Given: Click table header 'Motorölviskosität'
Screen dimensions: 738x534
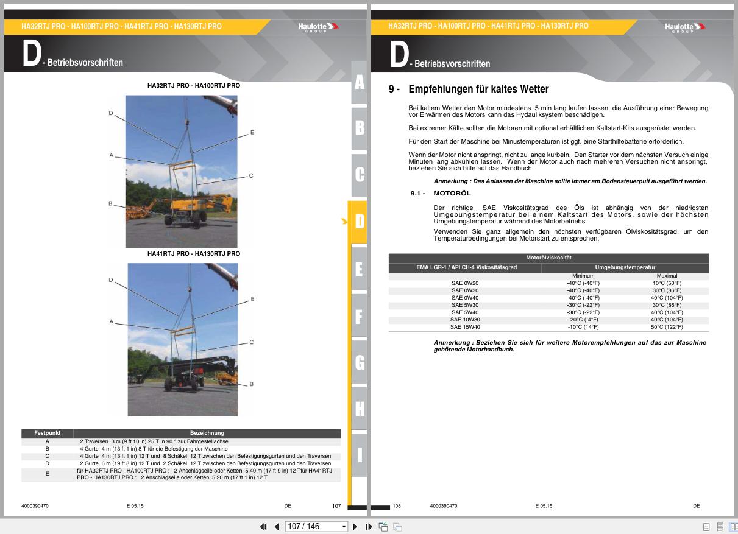Looking at the screenshot, I should tap(548, 258).
